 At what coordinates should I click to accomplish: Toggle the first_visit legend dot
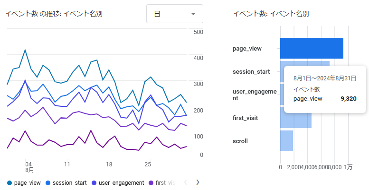151,183
